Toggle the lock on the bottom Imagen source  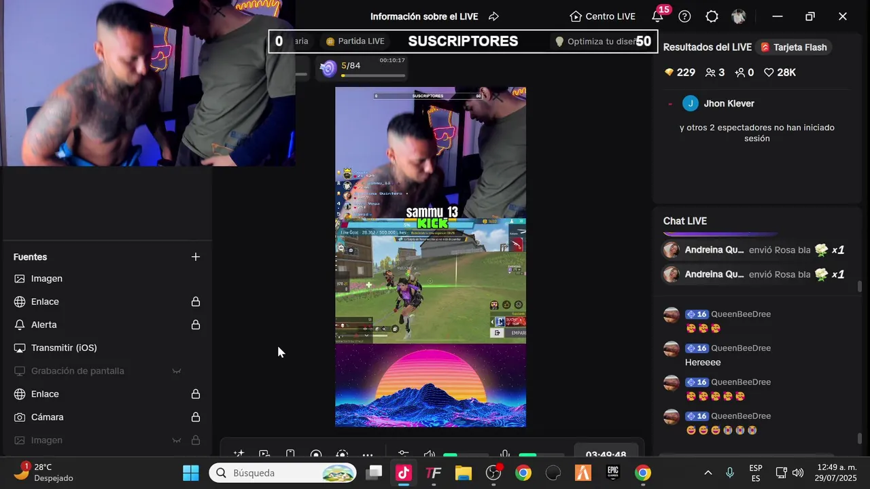click(x=196, y=440)
